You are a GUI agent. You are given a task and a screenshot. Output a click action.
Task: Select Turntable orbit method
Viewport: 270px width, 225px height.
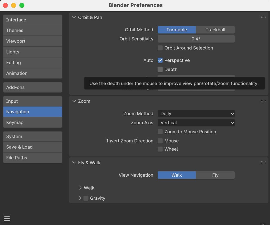[x=177, y=30]
